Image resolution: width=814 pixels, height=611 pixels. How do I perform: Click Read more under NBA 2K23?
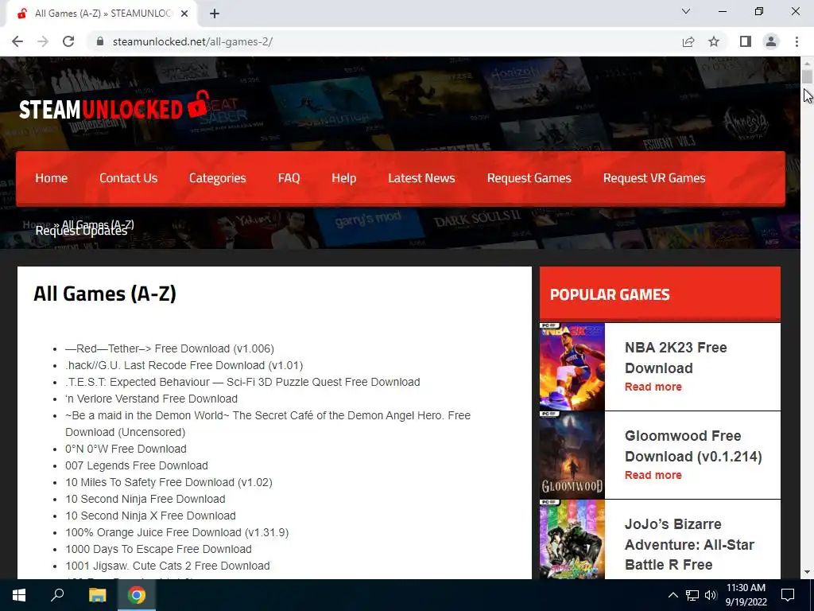pyautogui.click(x=653, y=387)
